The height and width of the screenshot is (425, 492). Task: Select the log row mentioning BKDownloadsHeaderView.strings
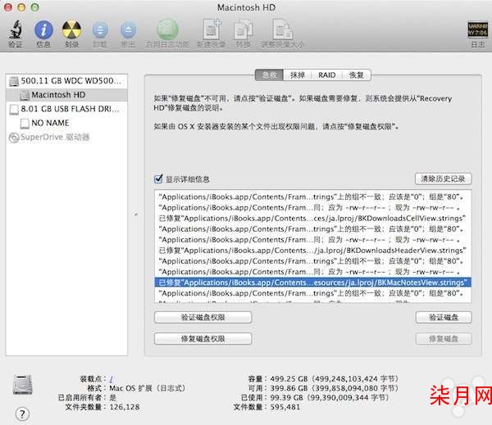[313, 250]
